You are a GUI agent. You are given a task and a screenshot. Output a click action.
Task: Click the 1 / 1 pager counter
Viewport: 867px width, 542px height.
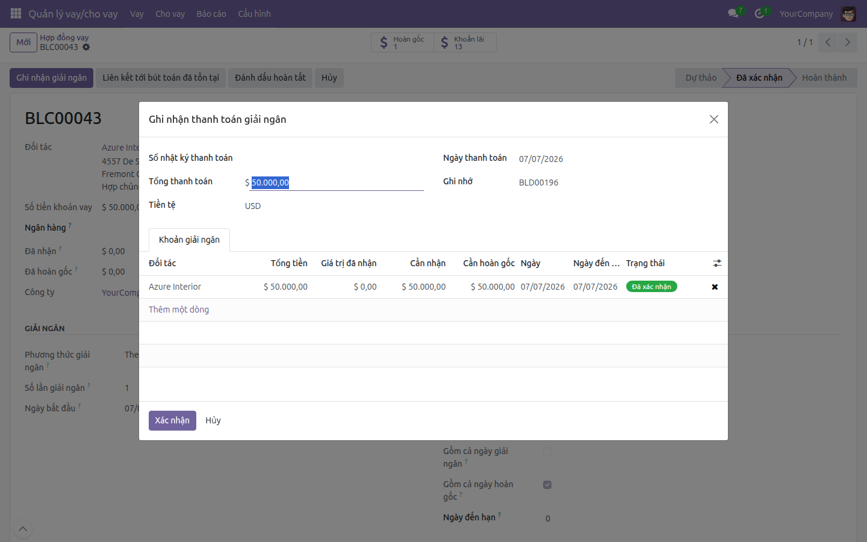[805, 42]
